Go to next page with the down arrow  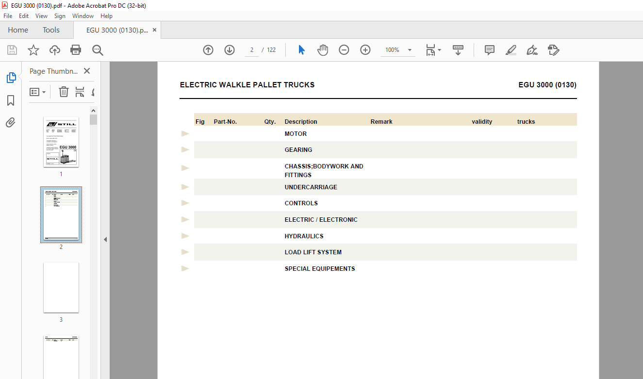click(230, 50)
